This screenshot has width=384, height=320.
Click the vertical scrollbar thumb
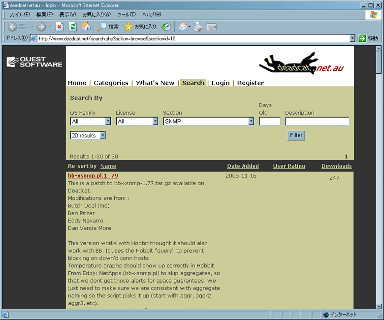[379, 62]
